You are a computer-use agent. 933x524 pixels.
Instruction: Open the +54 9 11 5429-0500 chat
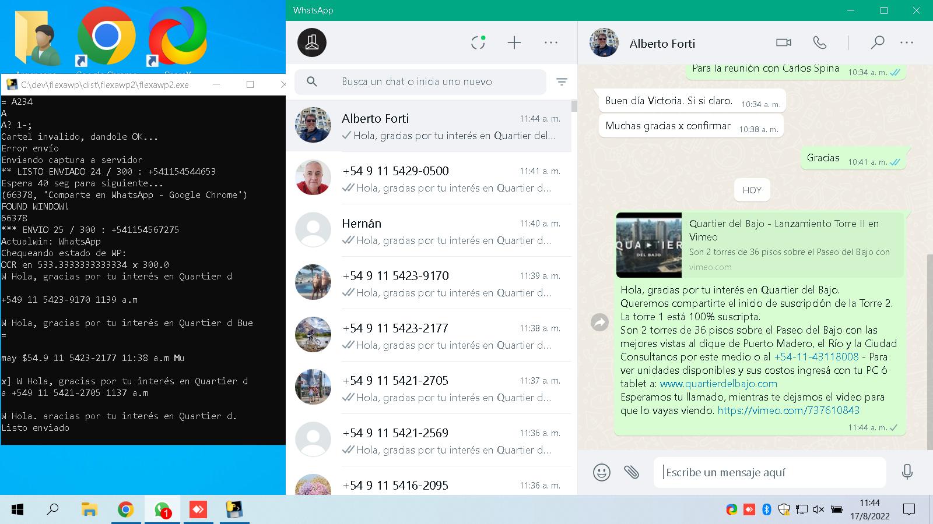tap(429, 178)
